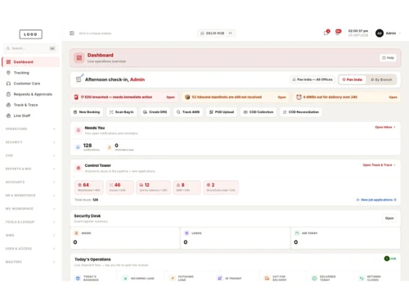
Task: Expand the COD sidebar section
Action: pyautogui.click(x=30, y=156)
